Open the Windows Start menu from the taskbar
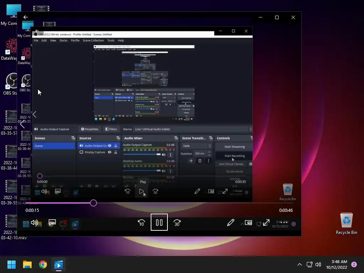 [x=11, y=264]
